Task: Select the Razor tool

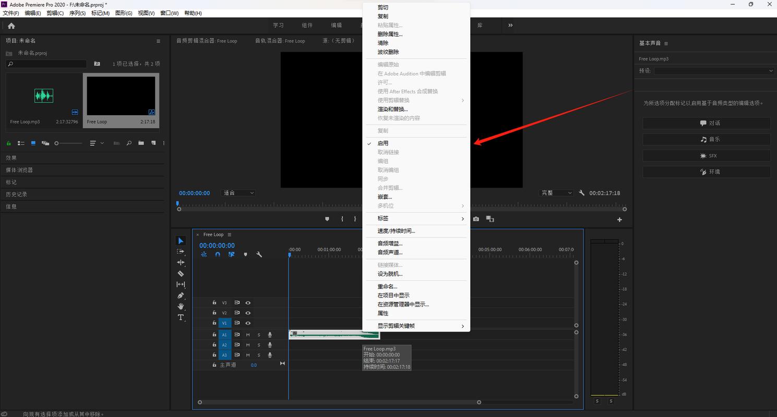Action: [181, 274]
